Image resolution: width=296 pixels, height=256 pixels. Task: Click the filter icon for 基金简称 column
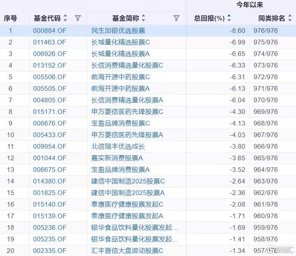point(177,18)
